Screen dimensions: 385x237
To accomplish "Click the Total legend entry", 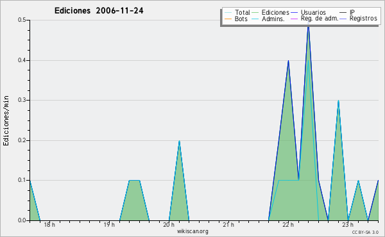I will (237, 12).
